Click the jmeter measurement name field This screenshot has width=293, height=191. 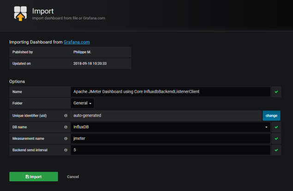pyautogui.click(x=170, y=138)
